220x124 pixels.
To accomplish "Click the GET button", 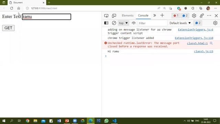I will pyautogui.click(x=8, y=28).
